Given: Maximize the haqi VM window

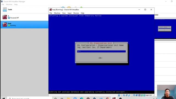Looking at the screenshot, I should point(145,10).
